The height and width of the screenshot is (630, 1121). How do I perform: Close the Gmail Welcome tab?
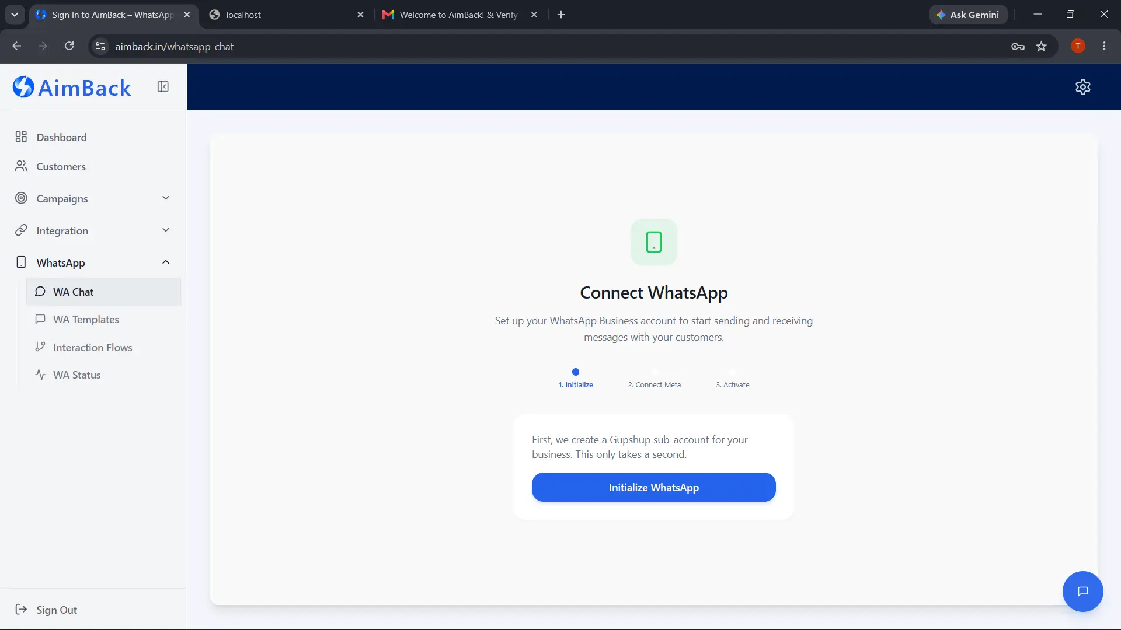(x=534, y=15)
